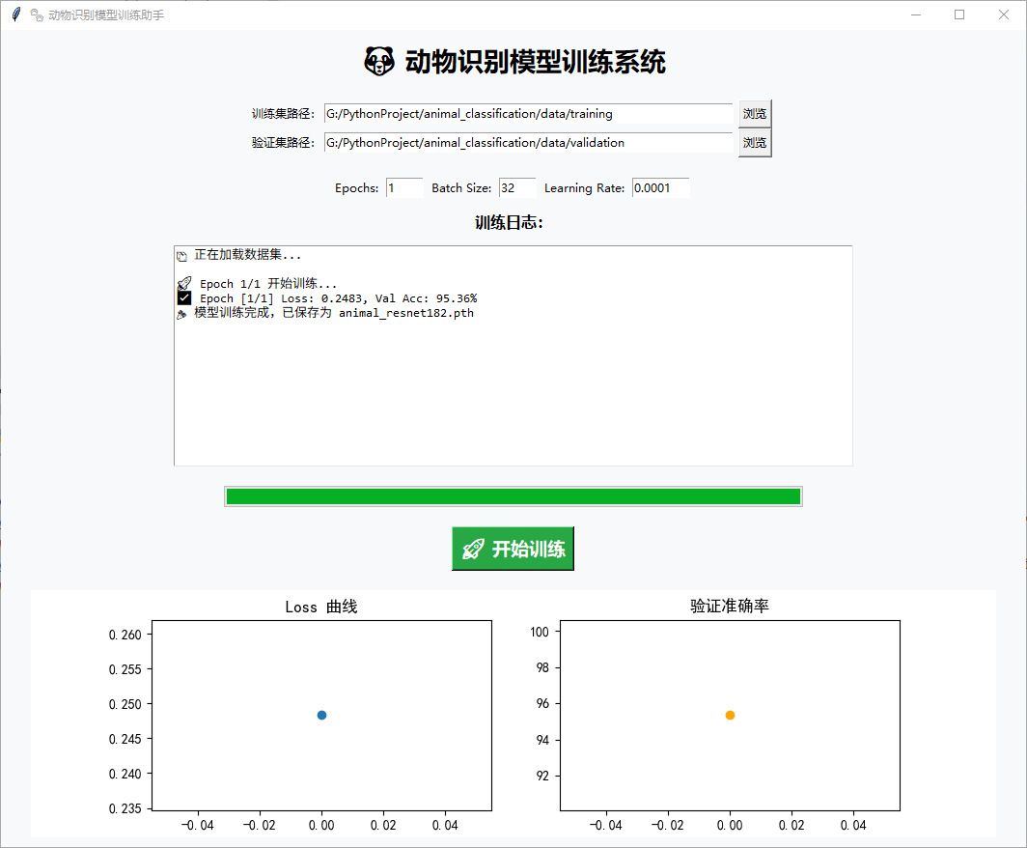This screenshot has height=848, width=1027.
Task: Click the feather icon in the title bar
Action: coord(15,14)
